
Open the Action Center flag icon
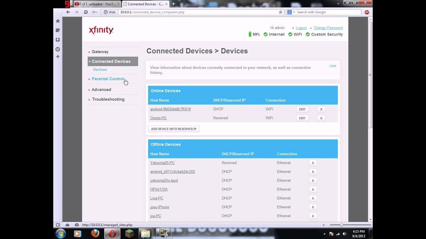pyautogui.click(x=331, y=234)
